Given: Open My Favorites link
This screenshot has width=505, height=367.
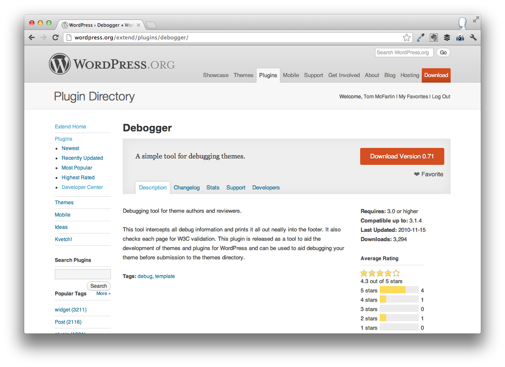Looking at the screenshot, I should [x=413, y=97].
